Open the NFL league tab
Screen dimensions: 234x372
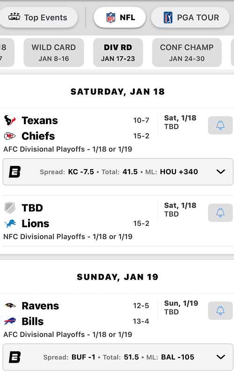pos(120,17)
